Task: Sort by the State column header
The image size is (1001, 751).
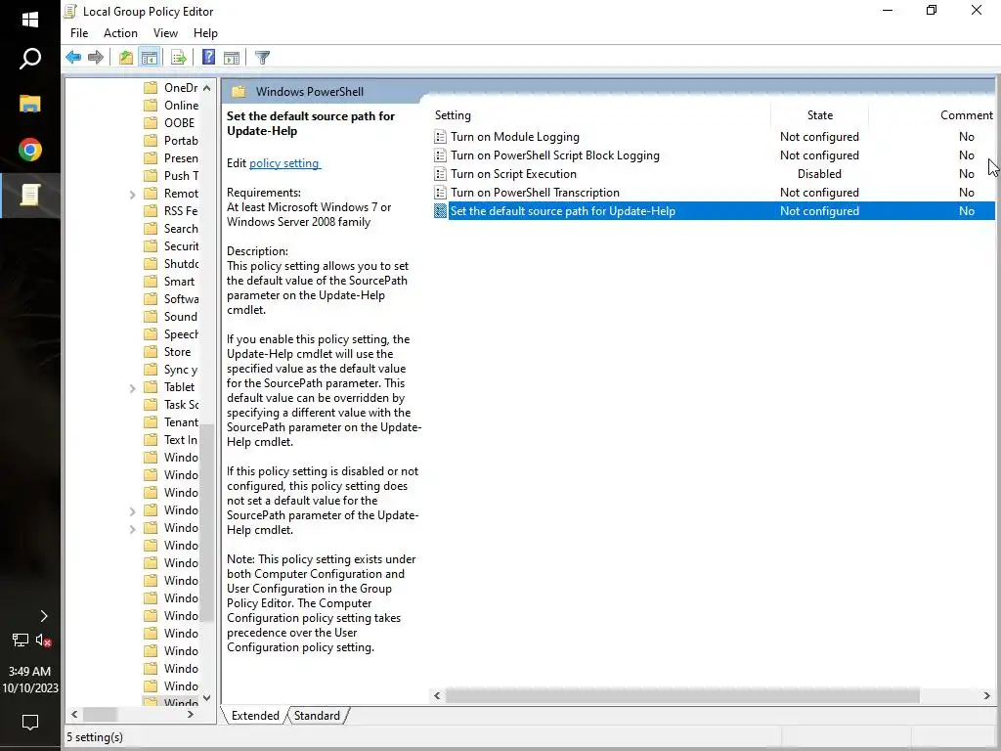Action: tap(820, 115)
